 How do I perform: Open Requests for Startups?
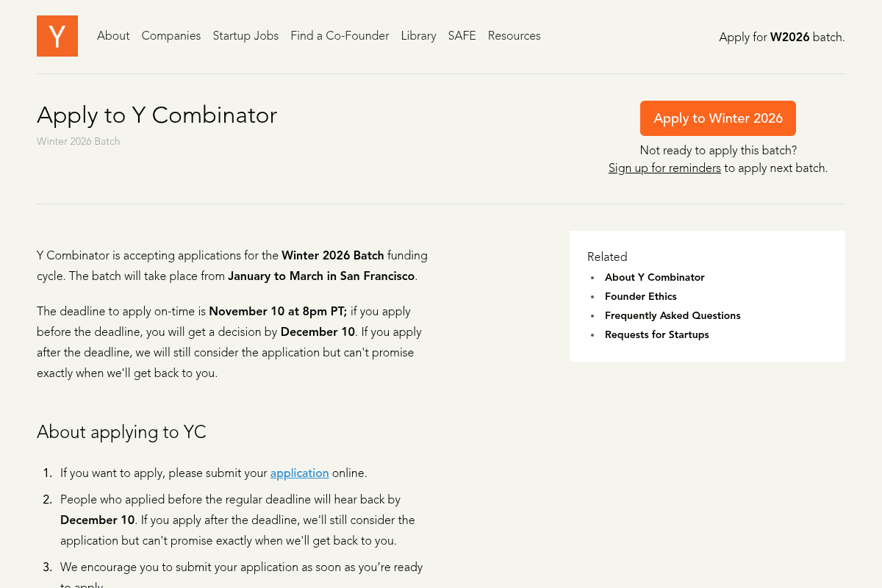point(656,334)
